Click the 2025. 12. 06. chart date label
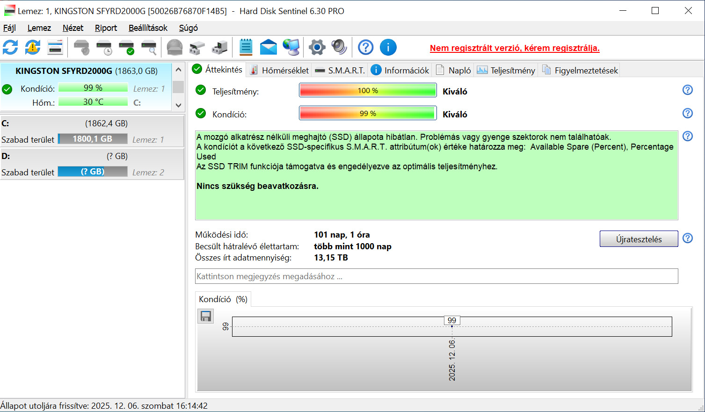Screen dimensions: 705x412 tap(452, 360)
